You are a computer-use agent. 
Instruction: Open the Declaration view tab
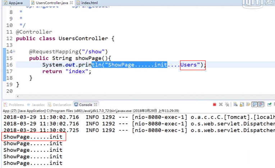pos(59,105)
